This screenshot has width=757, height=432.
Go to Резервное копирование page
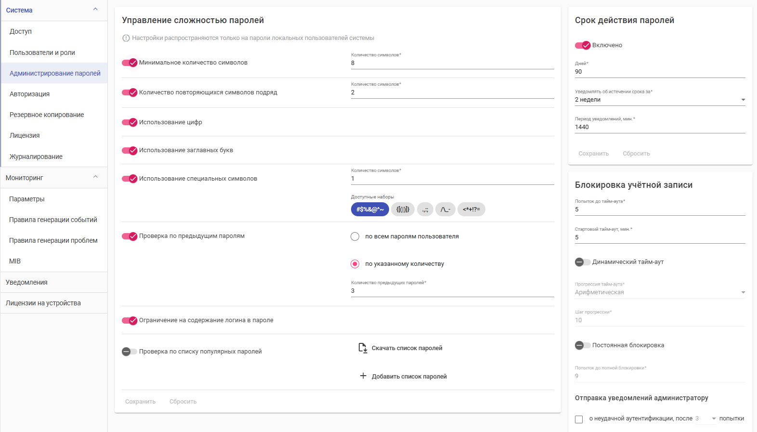(47, 115)
